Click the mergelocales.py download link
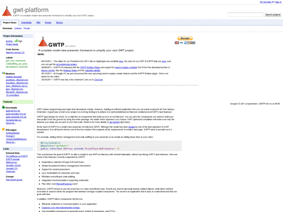This screenshot has width=283, height=212. (x=14, y=120)
